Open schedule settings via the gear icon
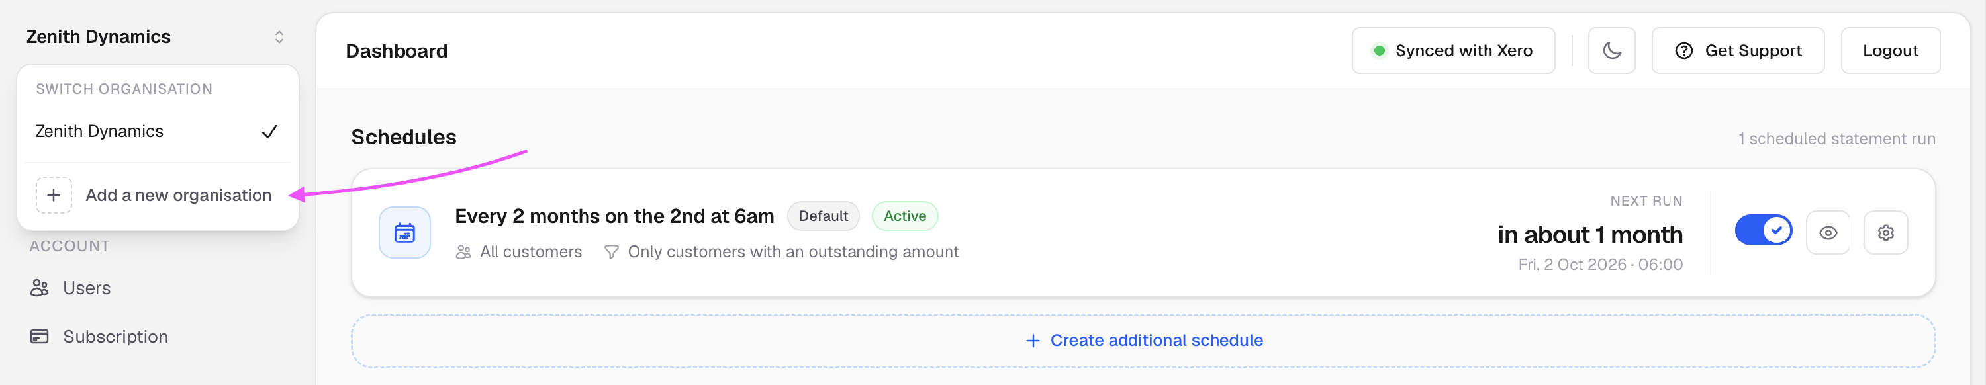The width and height of the screenshot is (1986, 385). pyautogui.click(x=1885, y=233)
